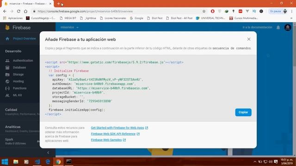The height and width of the screenshot is (166, 296).
Task: Click the Storage folder icon
Action: point(7,75)
